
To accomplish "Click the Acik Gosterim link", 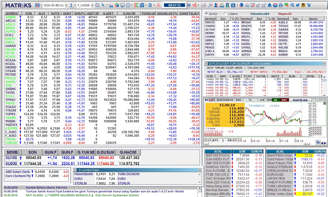I will 261,64.
